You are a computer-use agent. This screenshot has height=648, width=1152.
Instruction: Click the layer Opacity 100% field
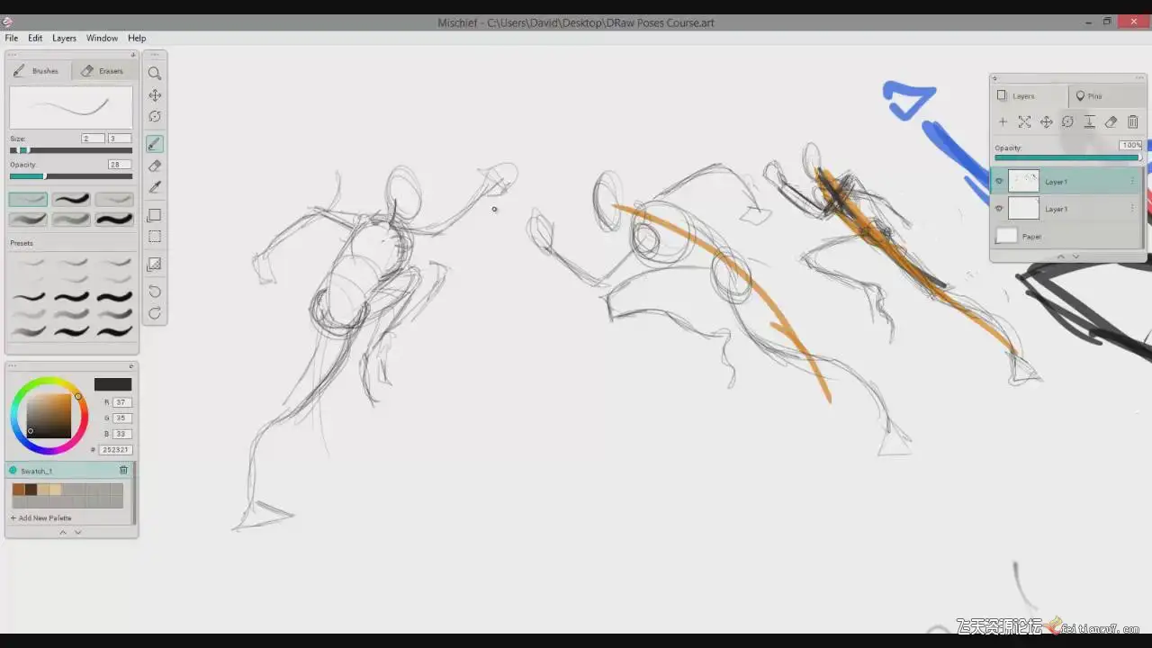tap(1131, 145)
